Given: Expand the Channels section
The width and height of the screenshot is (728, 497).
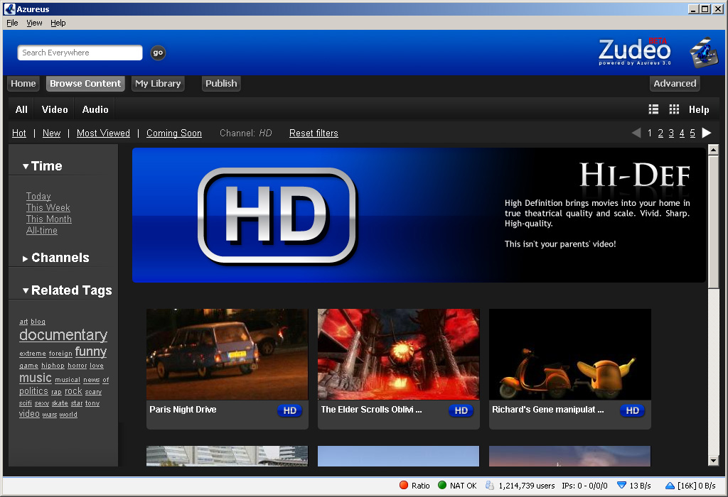Looking at the screenshot, I should [x=26, y=258].
